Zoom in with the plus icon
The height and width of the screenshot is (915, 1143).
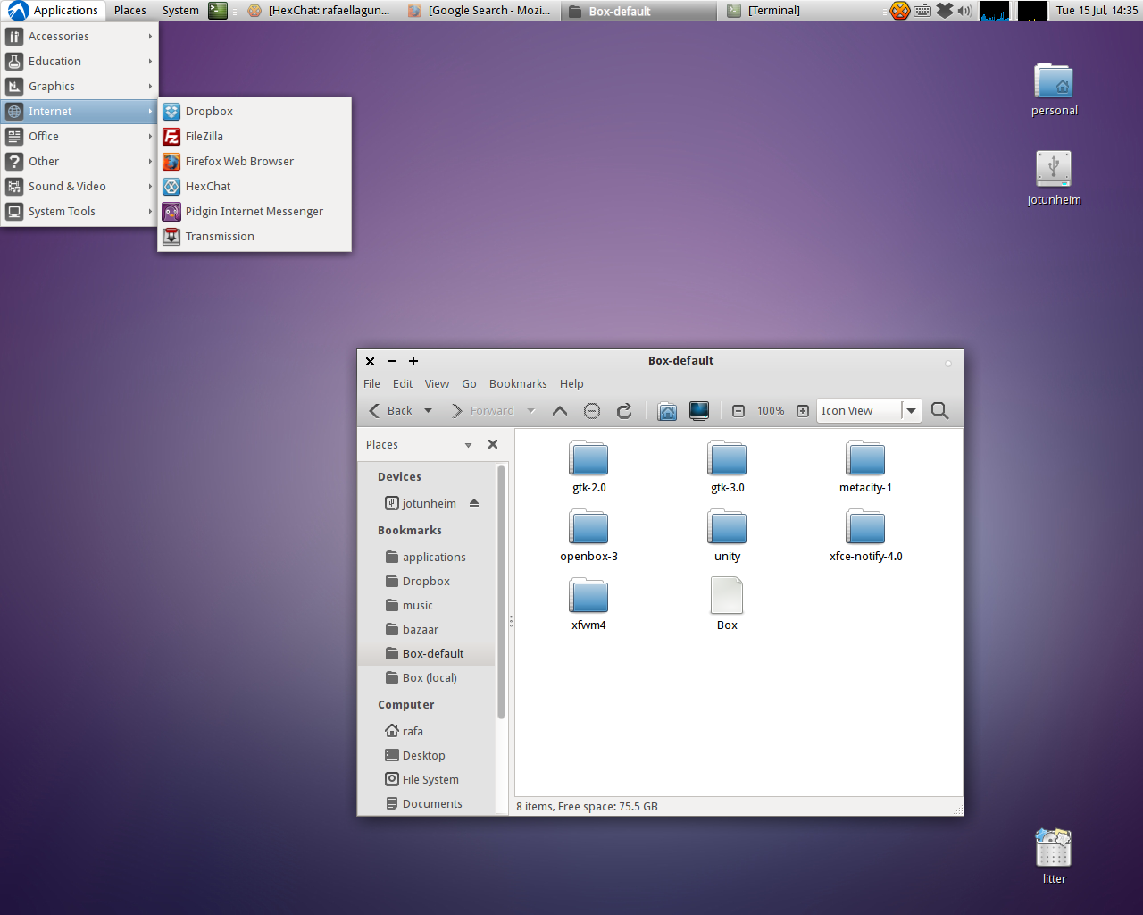803,411
